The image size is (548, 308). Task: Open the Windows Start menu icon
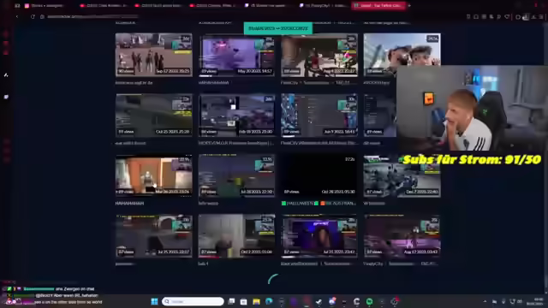pos(154,301)
